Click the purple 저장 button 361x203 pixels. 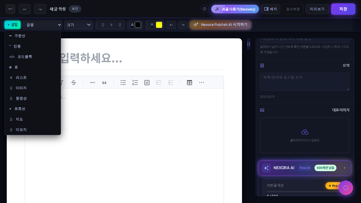[x=343, y=9]
